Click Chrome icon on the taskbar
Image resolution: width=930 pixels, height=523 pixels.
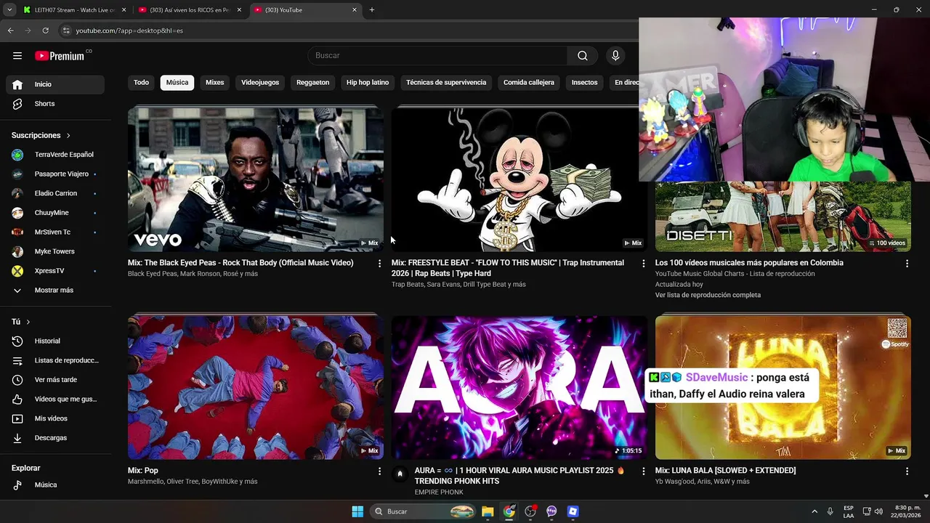click(509, 511)
